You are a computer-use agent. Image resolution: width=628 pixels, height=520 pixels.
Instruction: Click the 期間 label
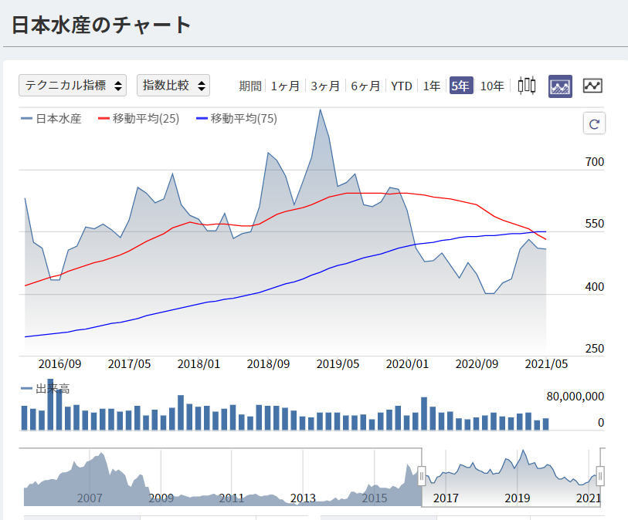250,86
